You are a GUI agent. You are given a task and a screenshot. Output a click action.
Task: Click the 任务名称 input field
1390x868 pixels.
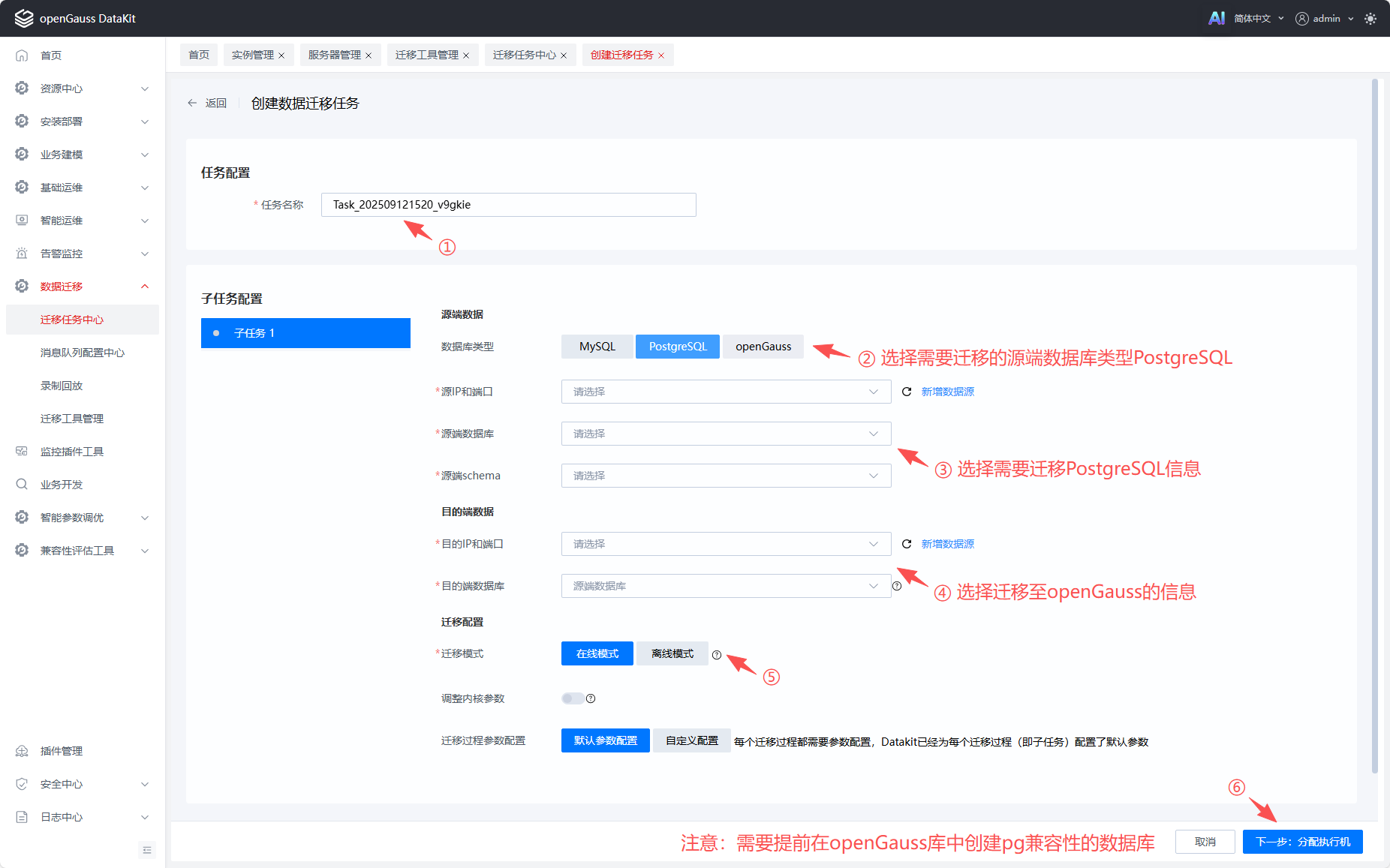coord(508,205)
